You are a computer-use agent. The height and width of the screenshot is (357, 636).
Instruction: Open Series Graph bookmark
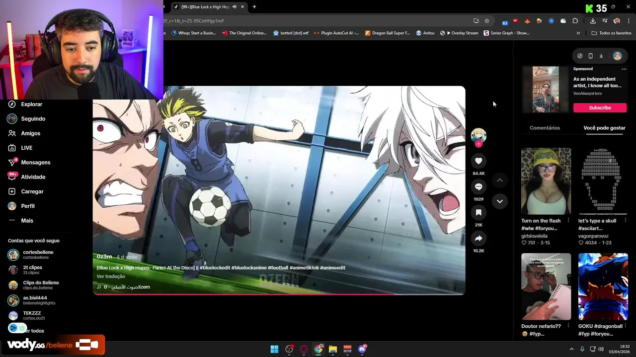click(x=506, y=33)
